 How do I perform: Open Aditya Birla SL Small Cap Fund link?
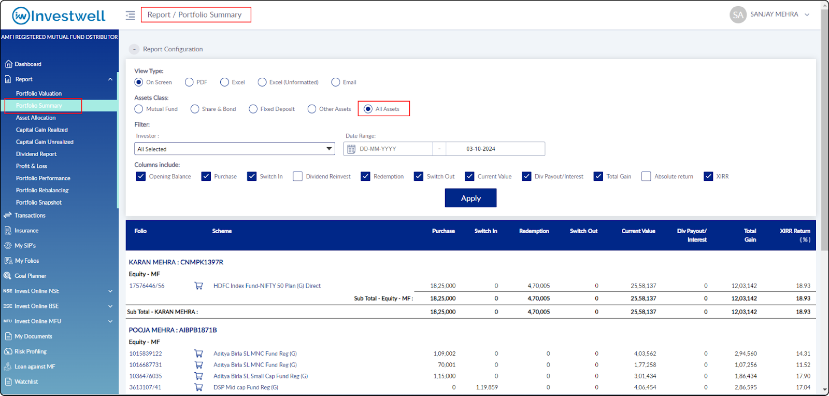point(261,376)
